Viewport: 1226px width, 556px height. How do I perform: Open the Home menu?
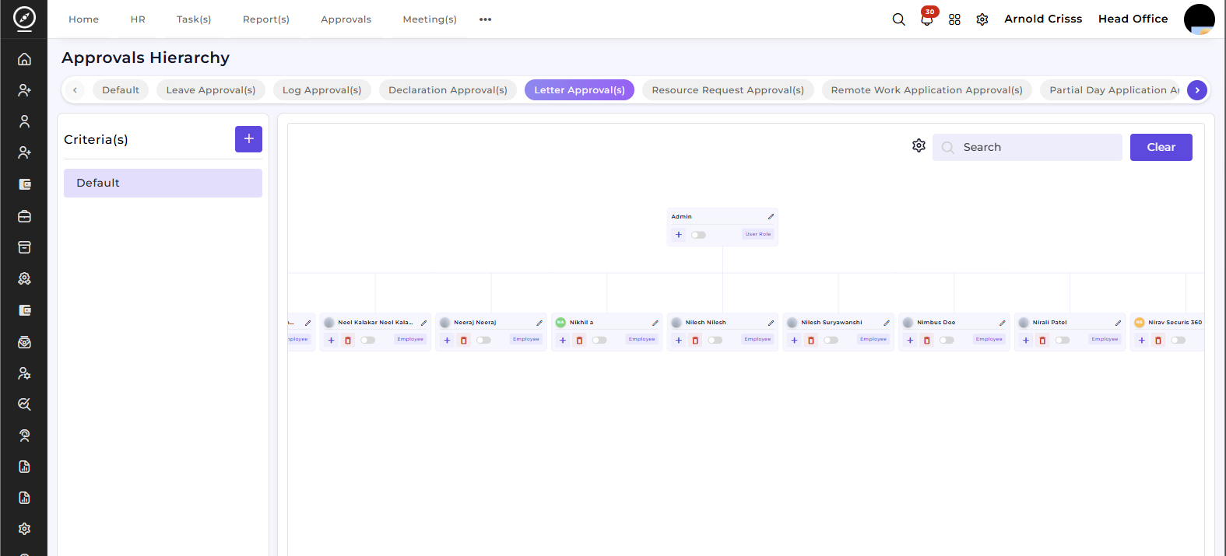click(83, 19)
